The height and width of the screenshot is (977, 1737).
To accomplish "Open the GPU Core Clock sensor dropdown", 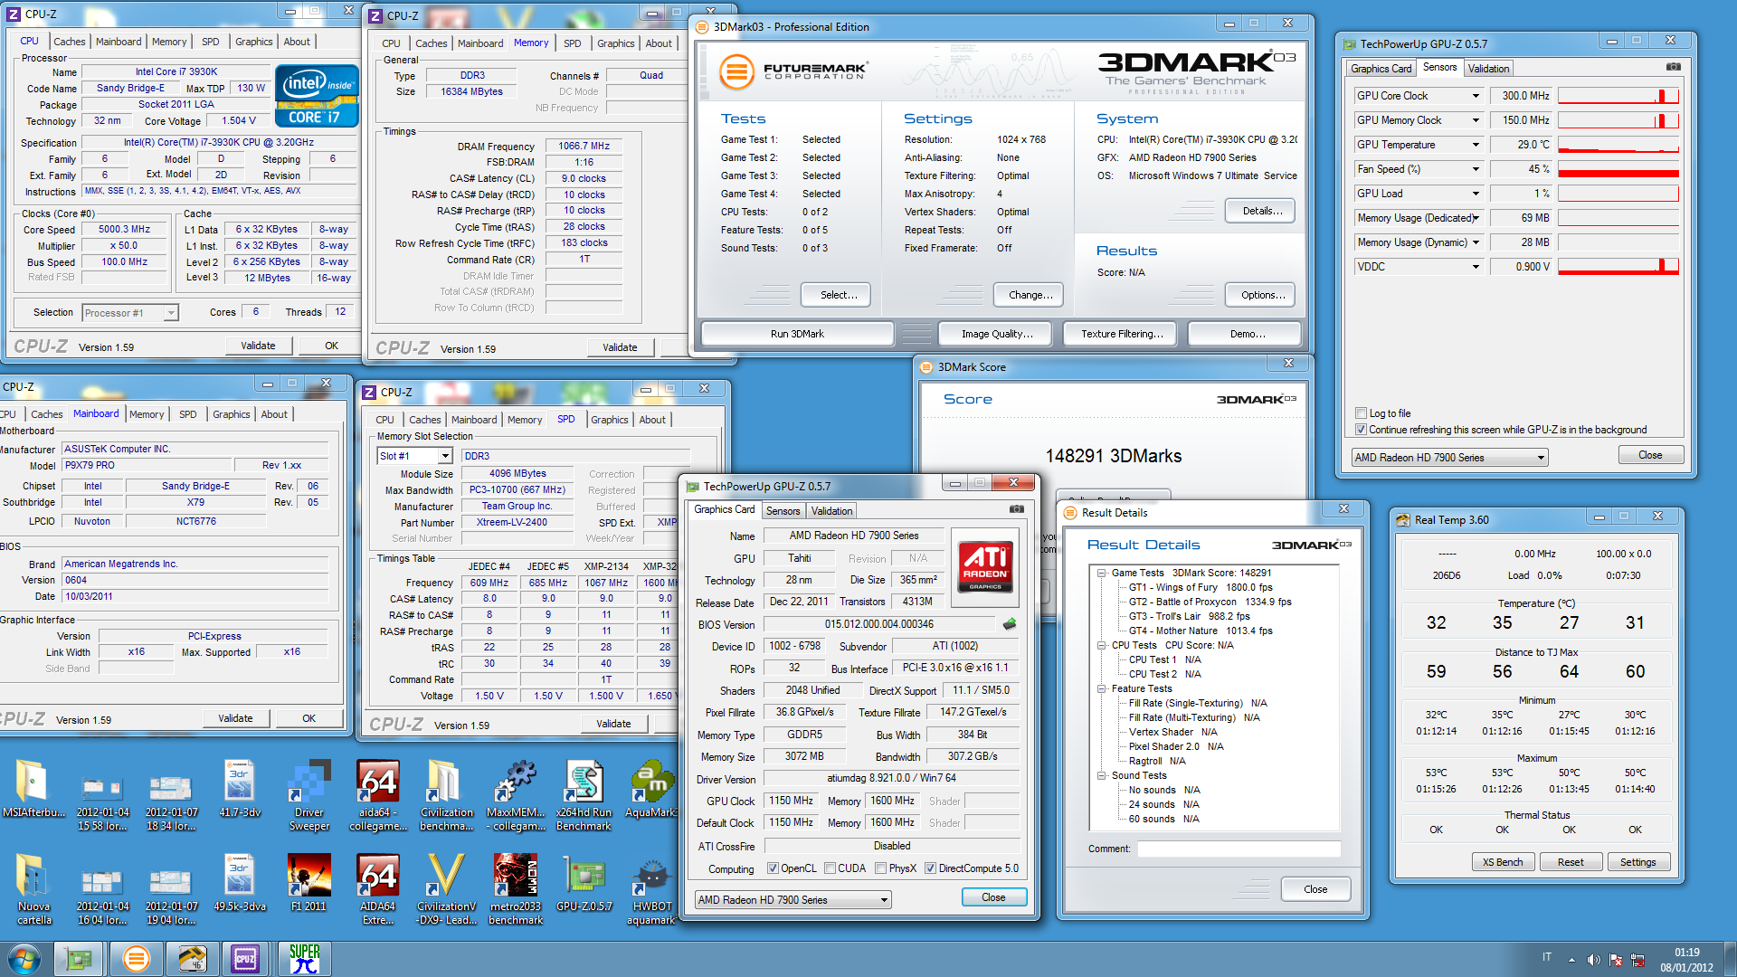I will (x=1475, y=96).
